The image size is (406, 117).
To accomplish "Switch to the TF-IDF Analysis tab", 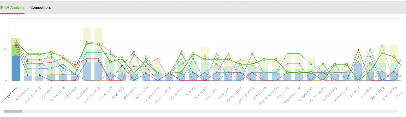I will 12,8.
